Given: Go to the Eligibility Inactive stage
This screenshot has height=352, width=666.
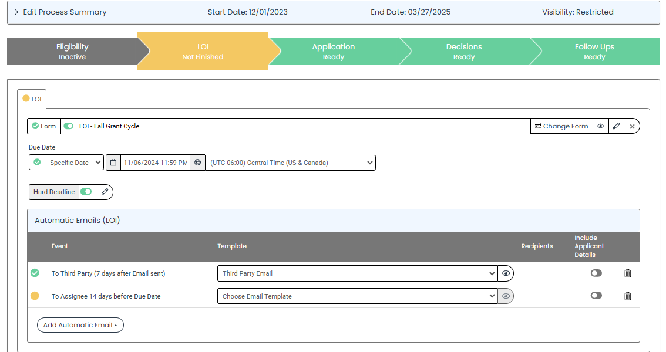Looking at the screenshot, I should (72, 51).
